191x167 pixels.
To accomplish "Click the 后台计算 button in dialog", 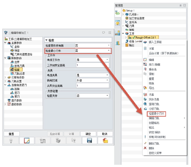I will coord(55,134).
